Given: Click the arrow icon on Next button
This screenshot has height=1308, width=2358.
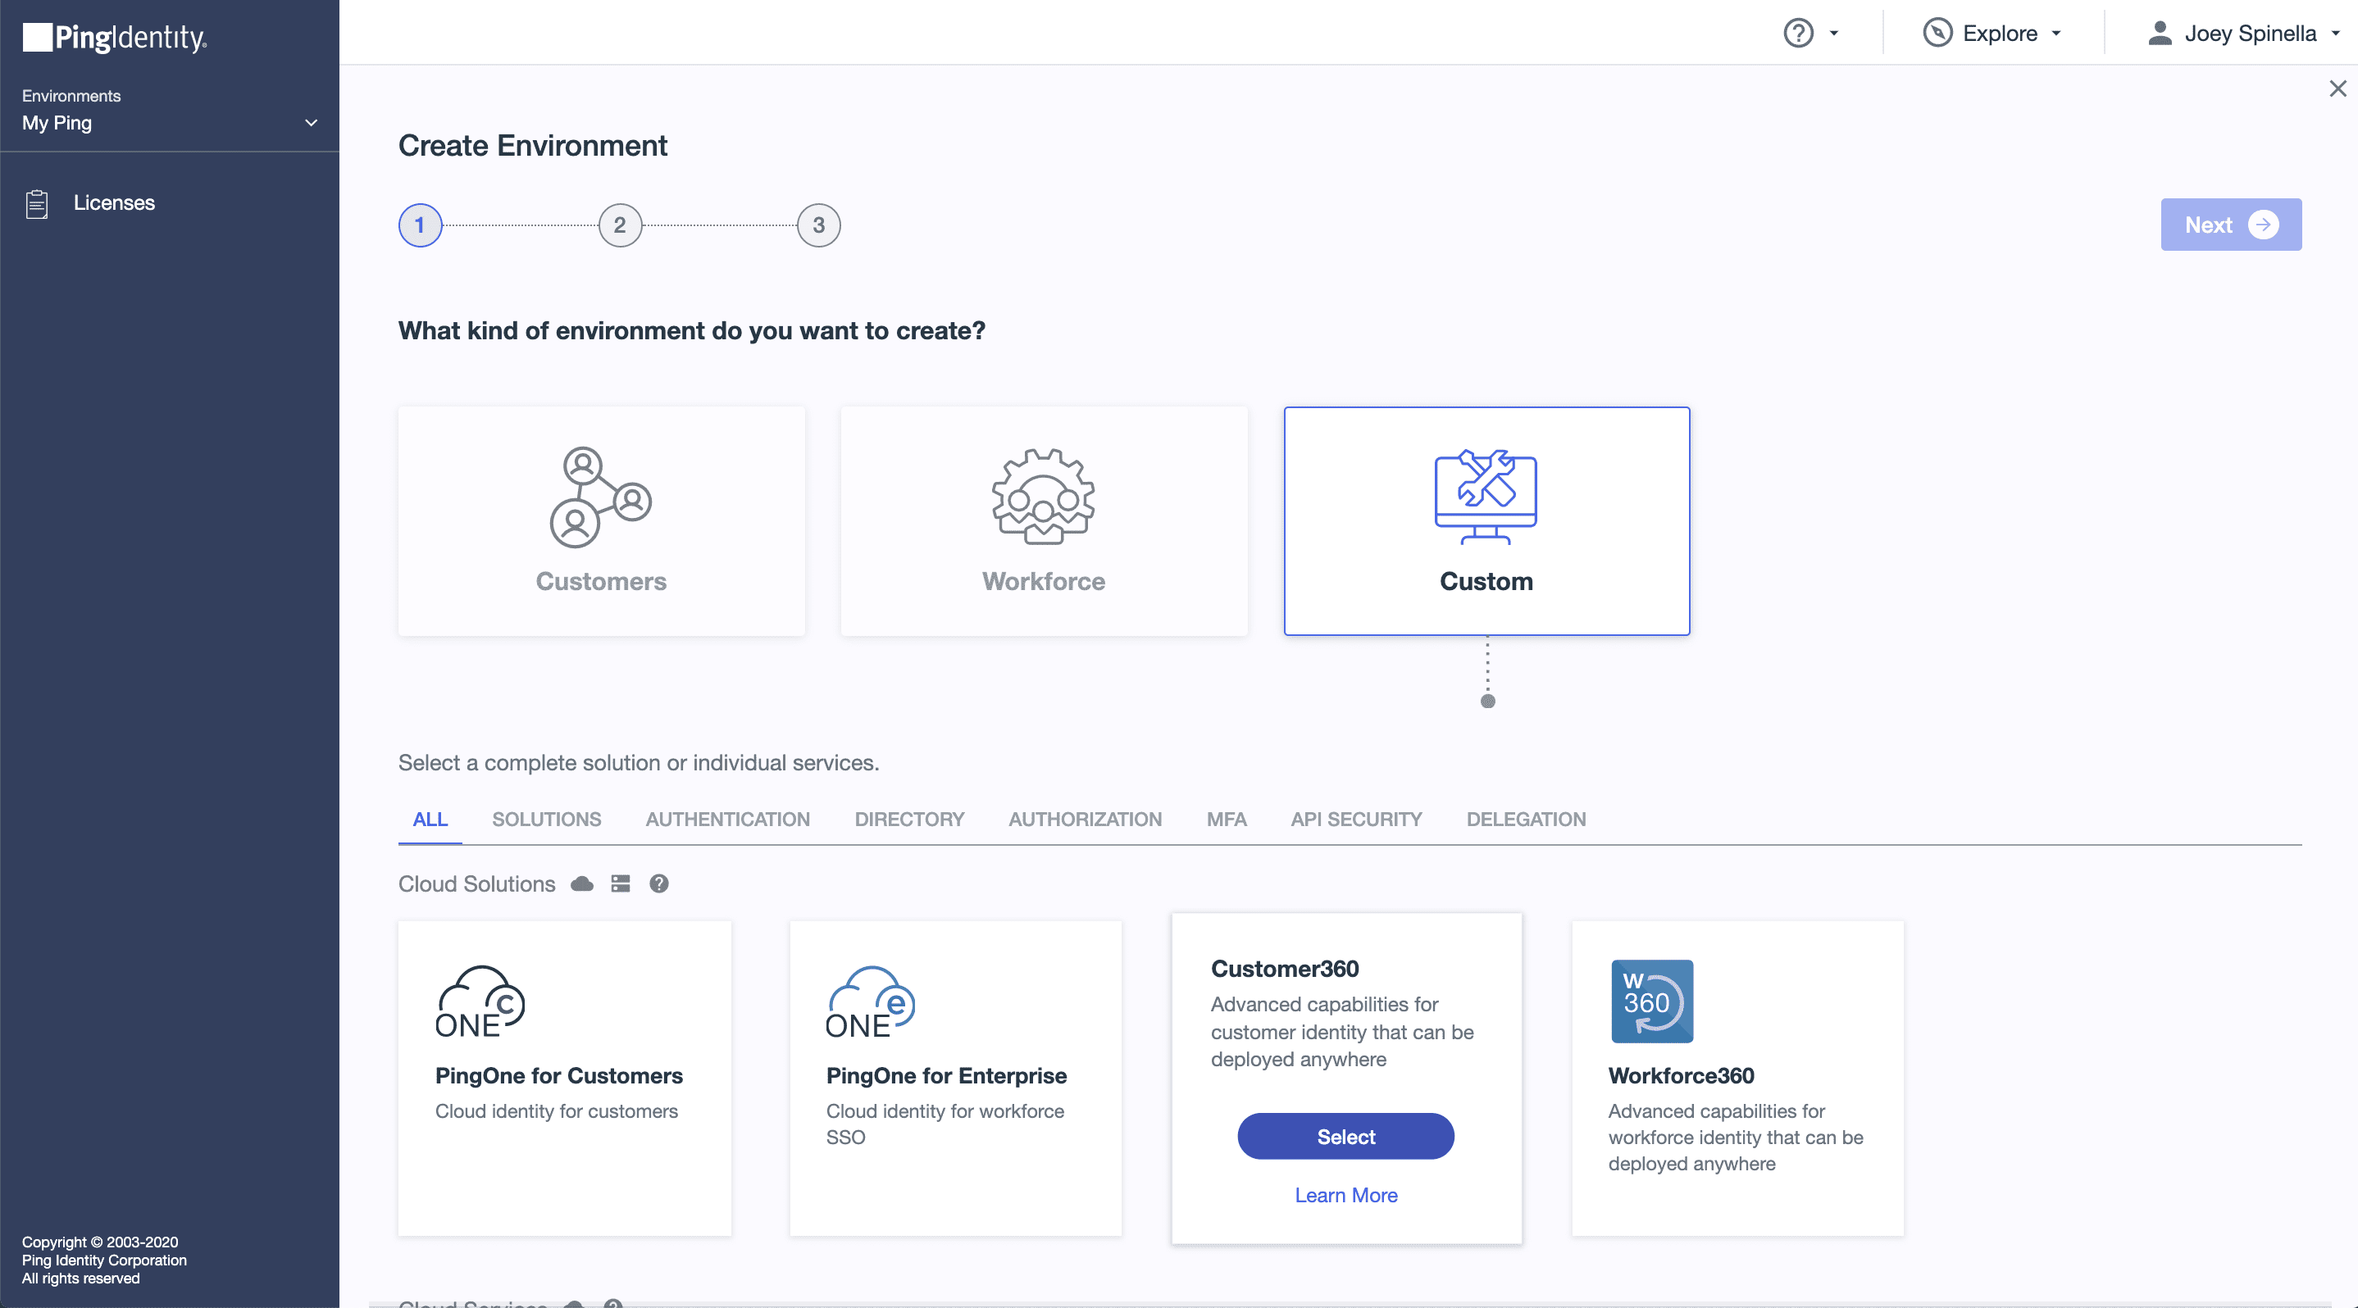Looking at the screenshot, I should [2263, 225].
